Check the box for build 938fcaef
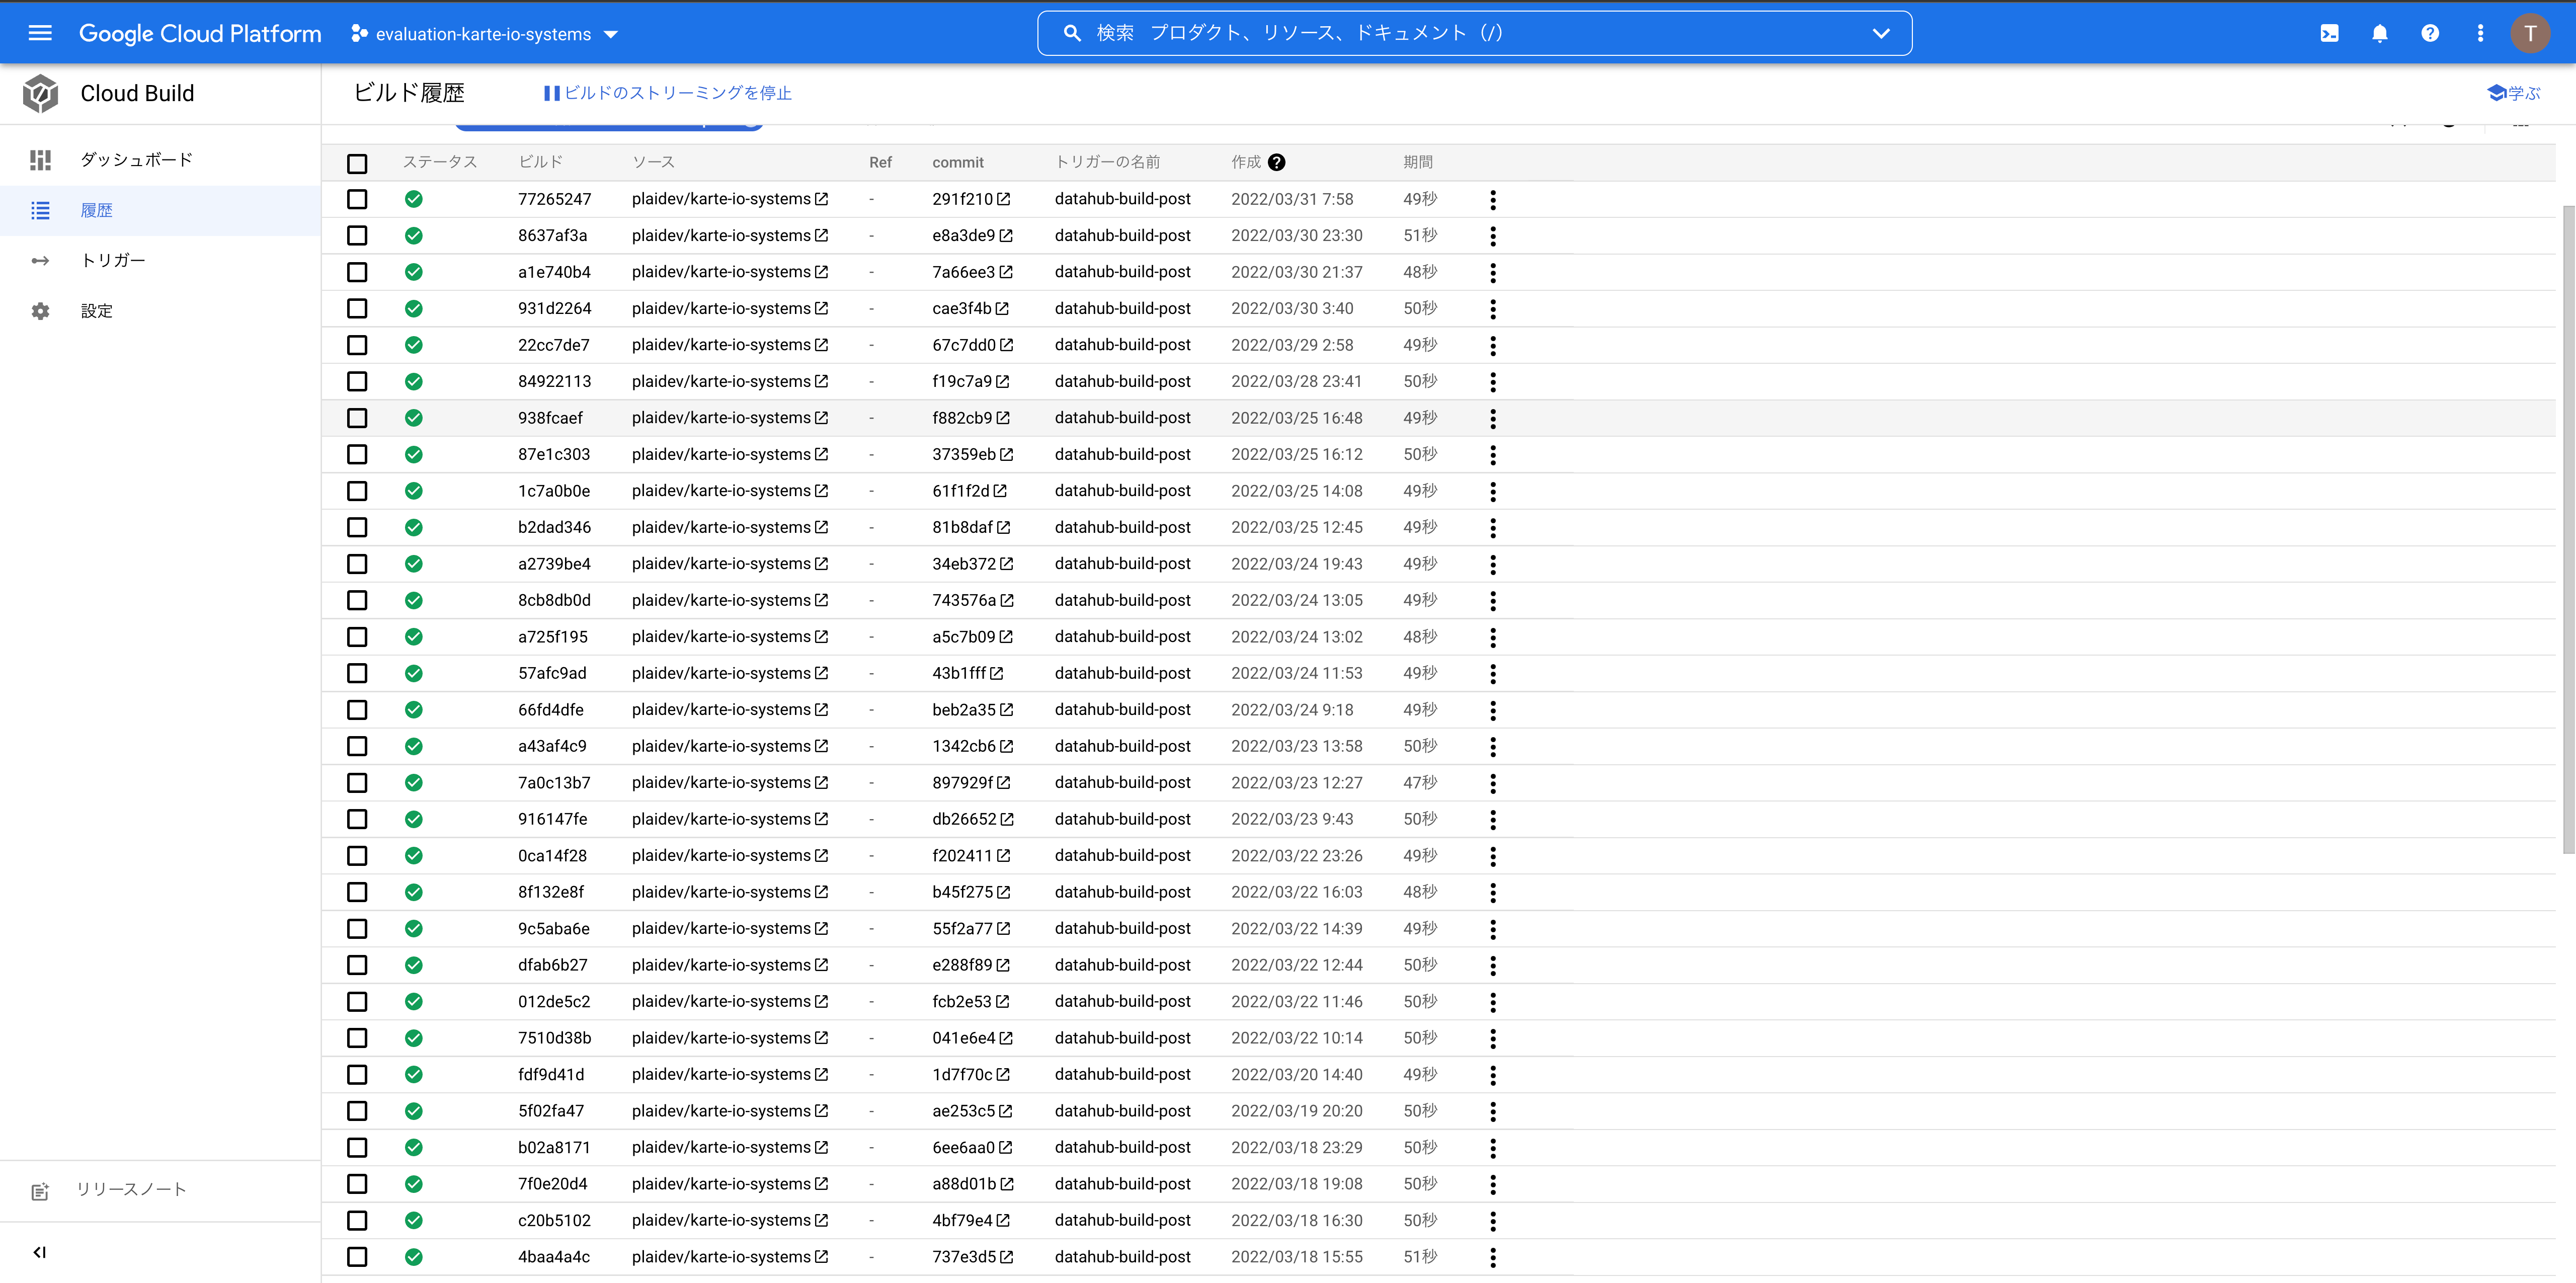The width and height of the screenshot is (2576, 1283). 357,418
